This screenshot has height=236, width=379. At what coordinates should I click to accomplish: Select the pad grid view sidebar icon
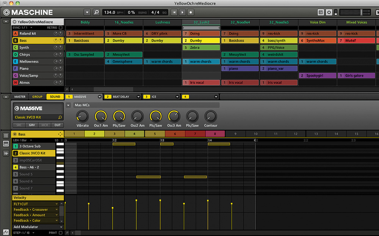(6, 135)
